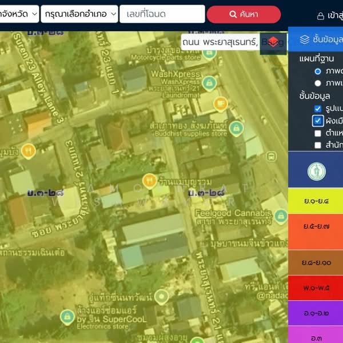Open the district selection (กรุณาเลือกอำเภอ) dropdown

79,14
